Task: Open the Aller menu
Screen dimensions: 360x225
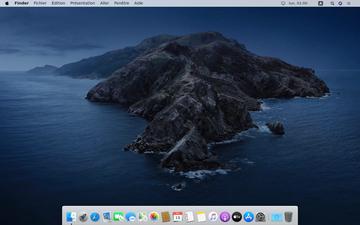Action: pyautogui.click(x=105, y=3)
